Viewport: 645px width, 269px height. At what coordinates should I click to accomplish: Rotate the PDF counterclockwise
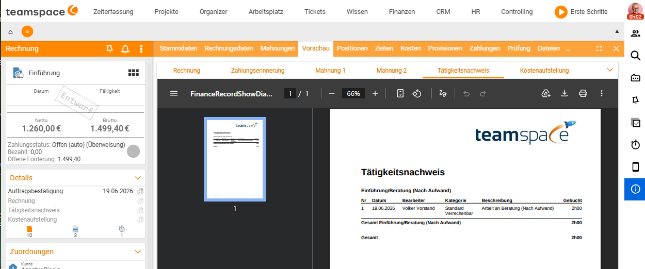click(x=417, y=93)
